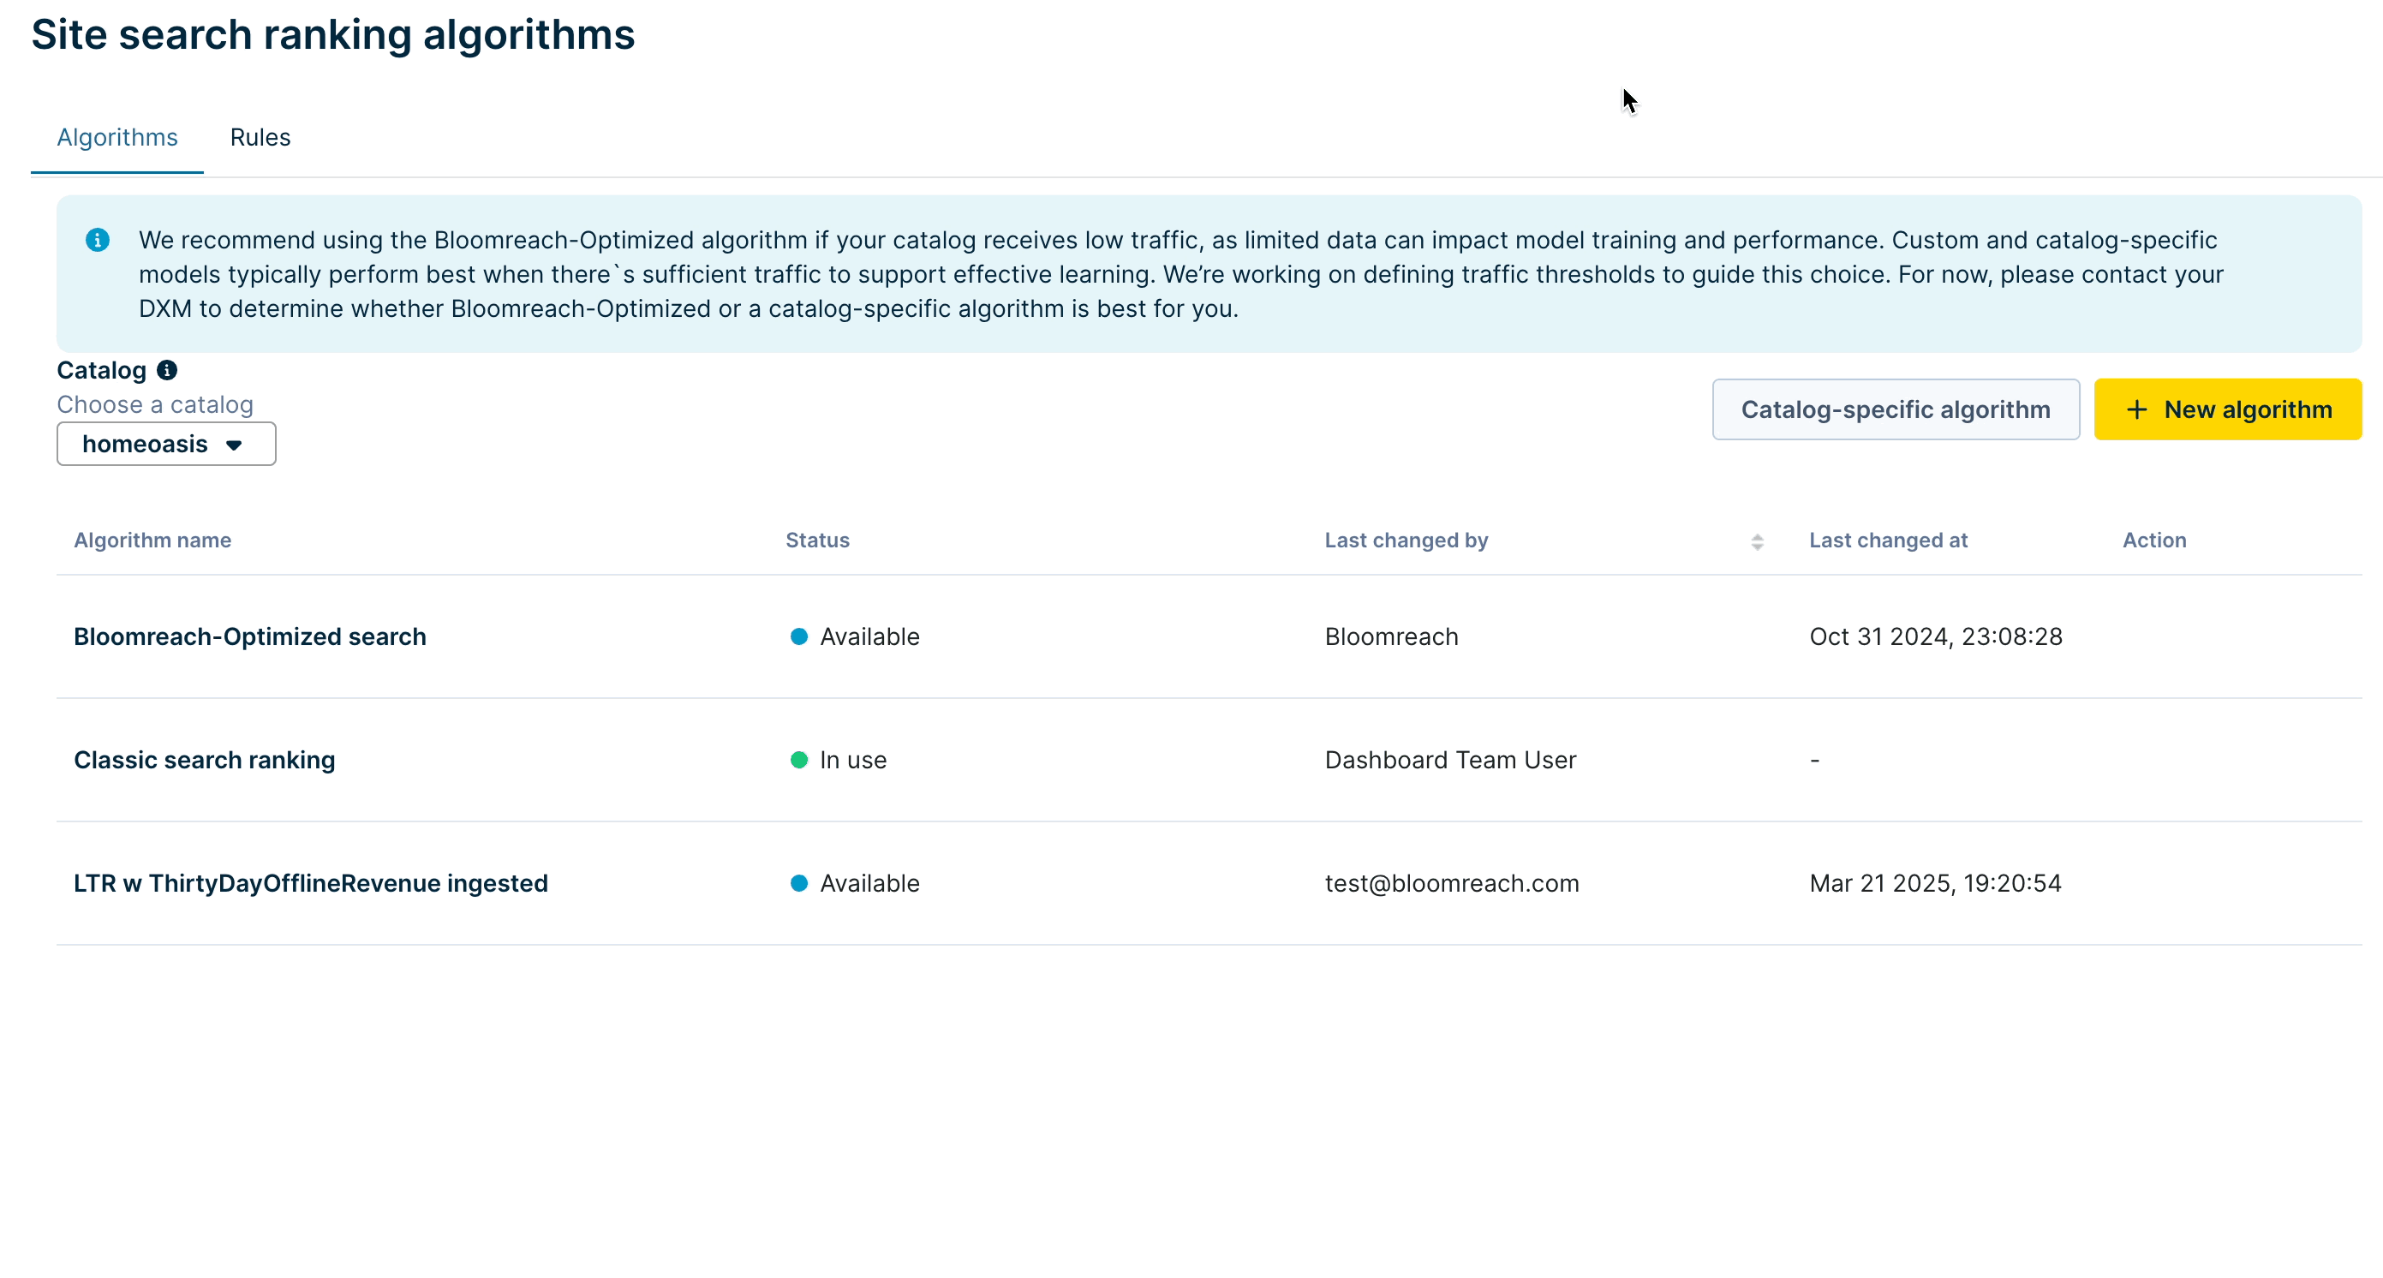Open Bloomreach-Optimized search algorithm

(250, 636)
